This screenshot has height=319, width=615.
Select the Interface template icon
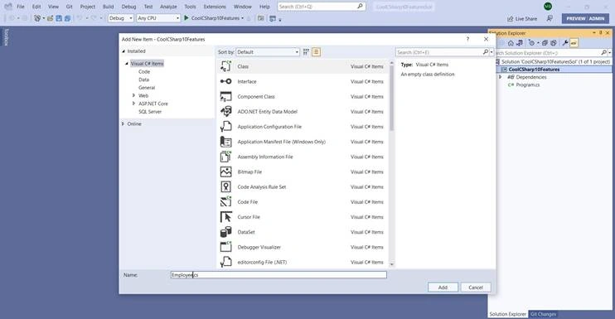[225, 81]
